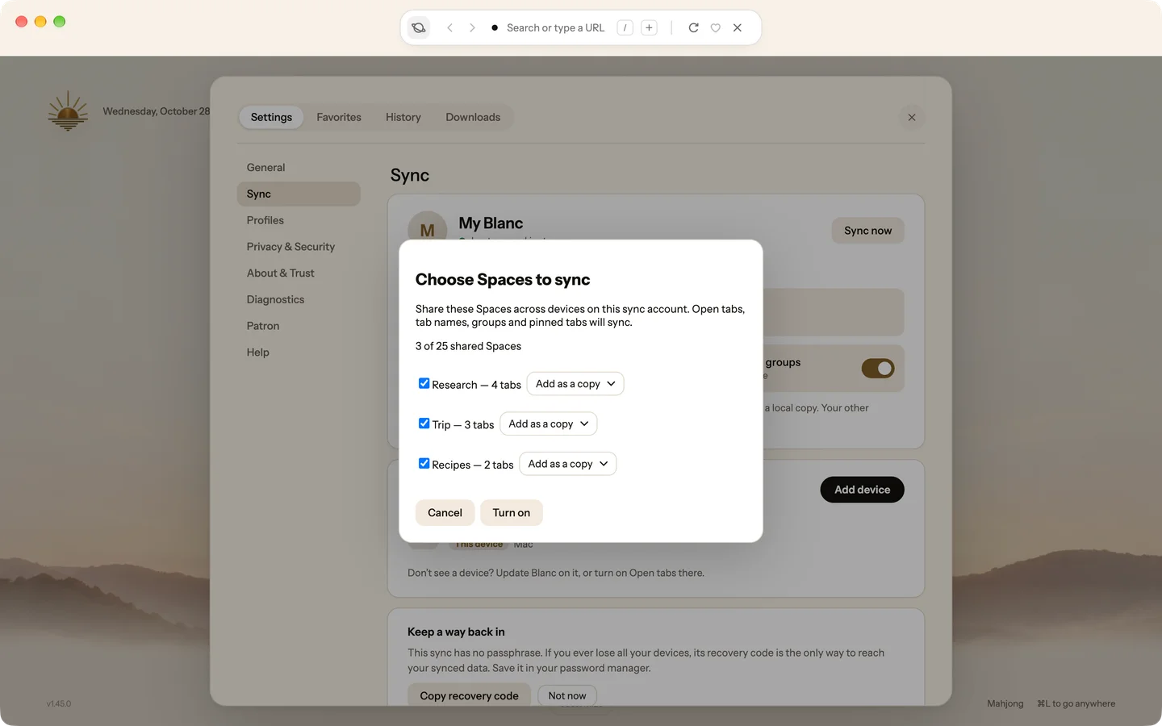Open the Downloads tab
1162x726 pixels.
(x=473, y=117)
